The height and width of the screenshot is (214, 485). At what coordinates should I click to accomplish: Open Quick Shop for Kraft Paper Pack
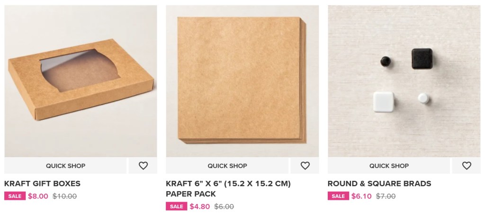coord(227,166)
